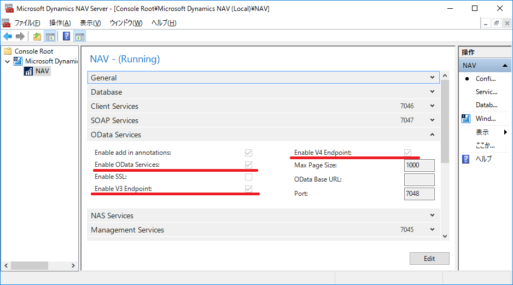
Task: Click the Up one level folder icon
Action: pos(37,36)
